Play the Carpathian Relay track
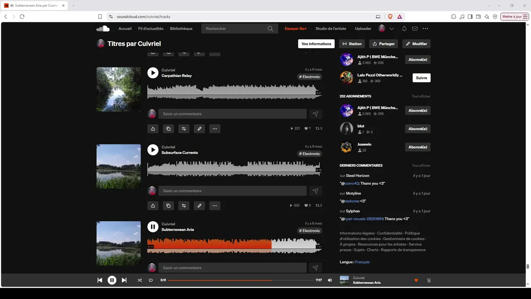Screen dimensions: 531x299 [x=153, y=73]
